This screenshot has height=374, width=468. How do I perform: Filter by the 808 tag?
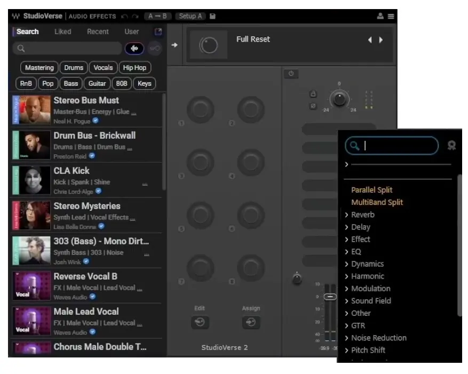[122, 84]
